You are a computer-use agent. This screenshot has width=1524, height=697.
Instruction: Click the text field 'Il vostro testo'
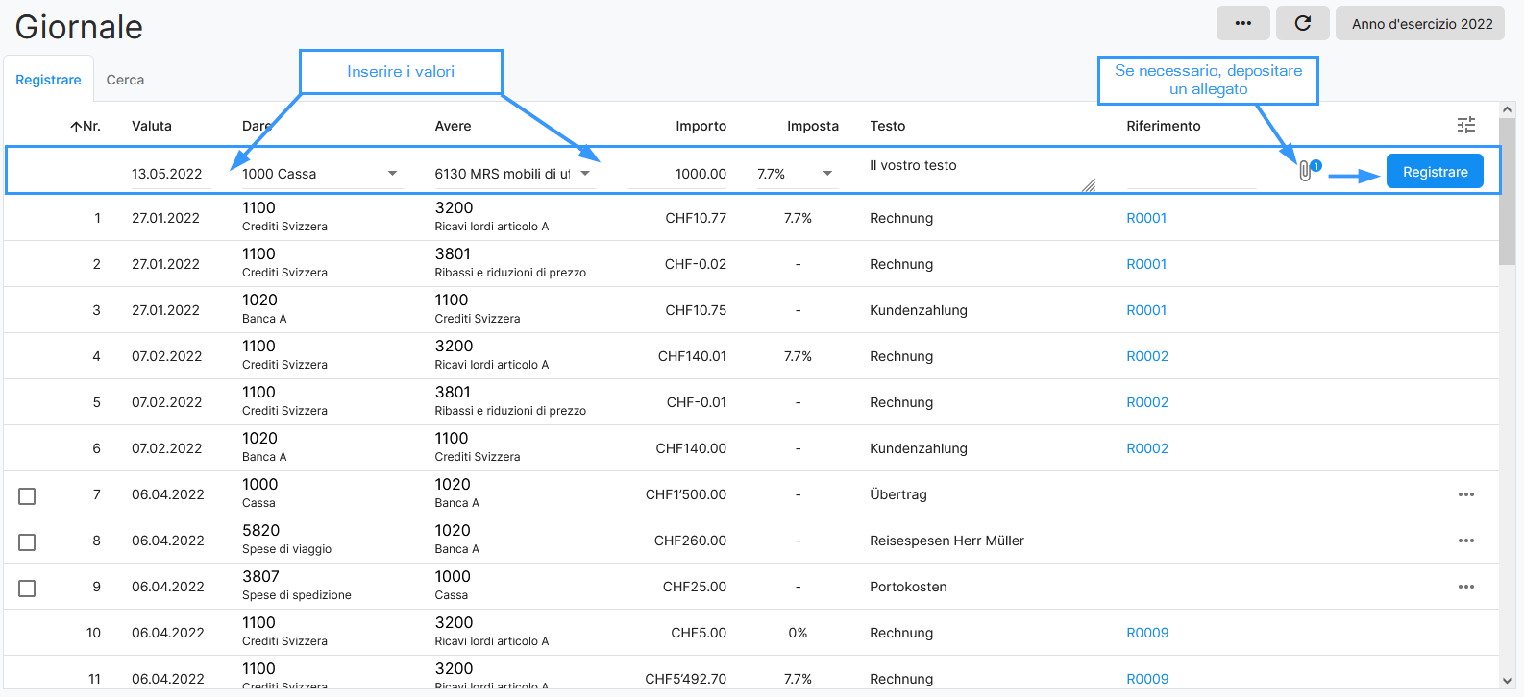tap(981, 173)
